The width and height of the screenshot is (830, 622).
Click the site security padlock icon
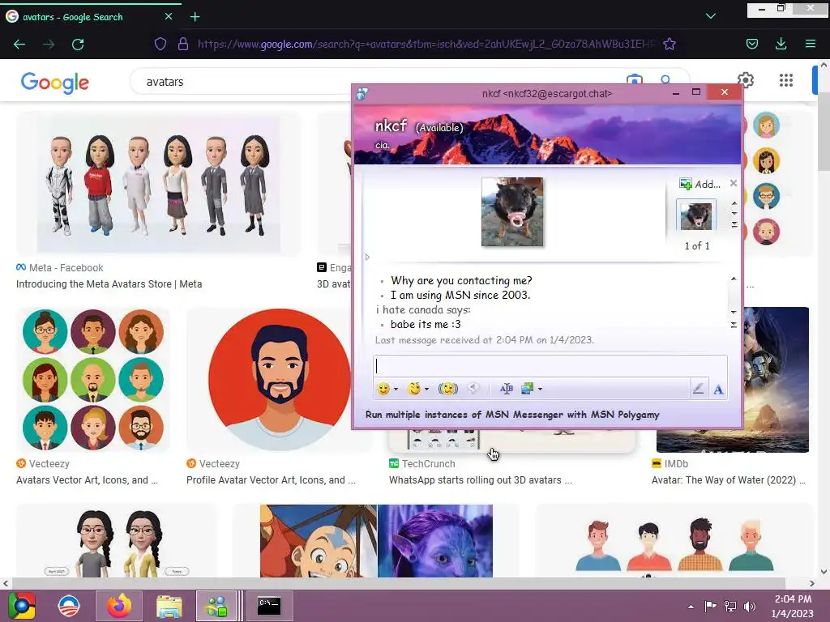coord(183,44)
